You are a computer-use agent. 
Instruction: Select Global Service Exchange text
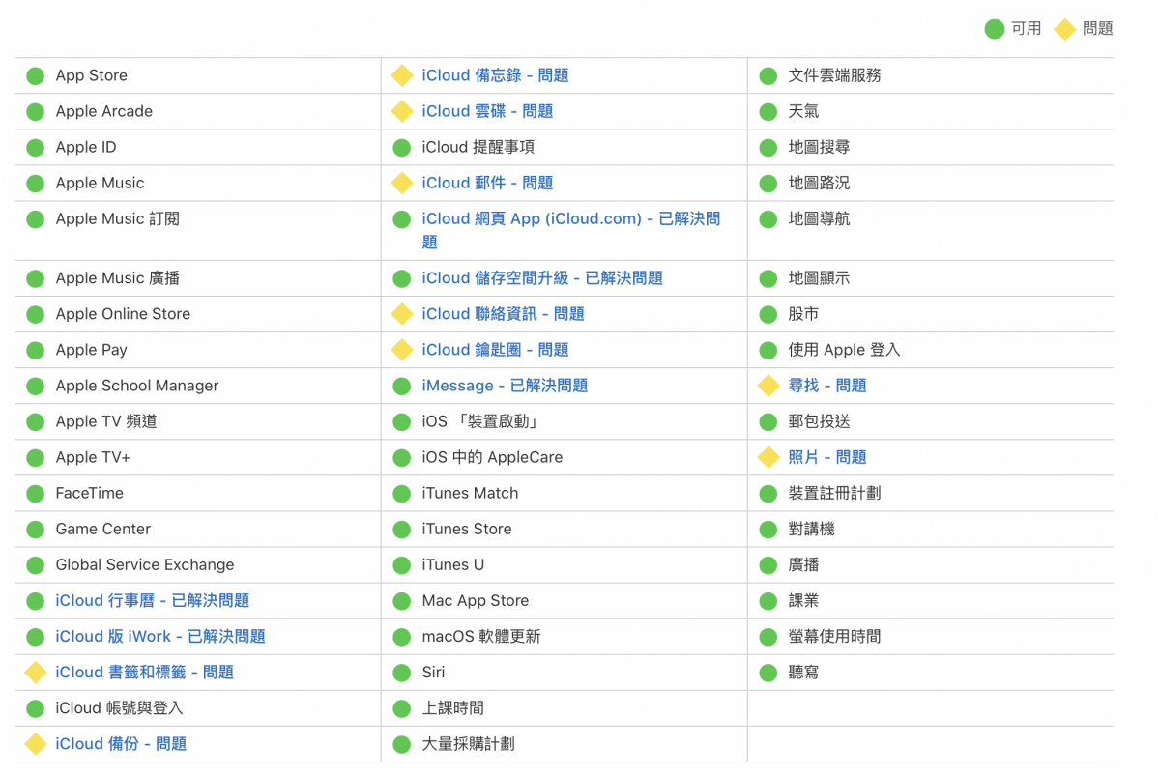[x=145, y=564]
